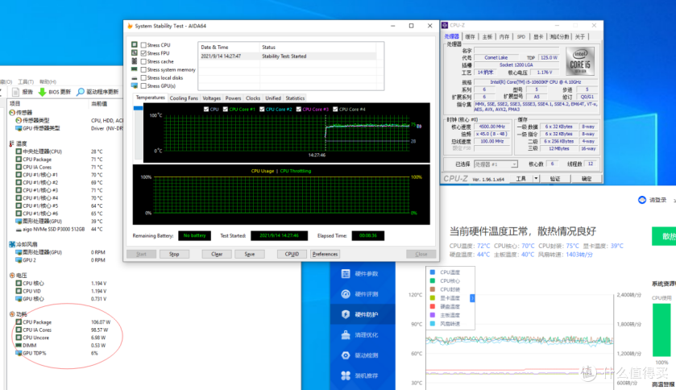Viewport: 676px width, 390px height.
Task: Click the BIOS update green arrow icon
Action: (x=42, y=92)
